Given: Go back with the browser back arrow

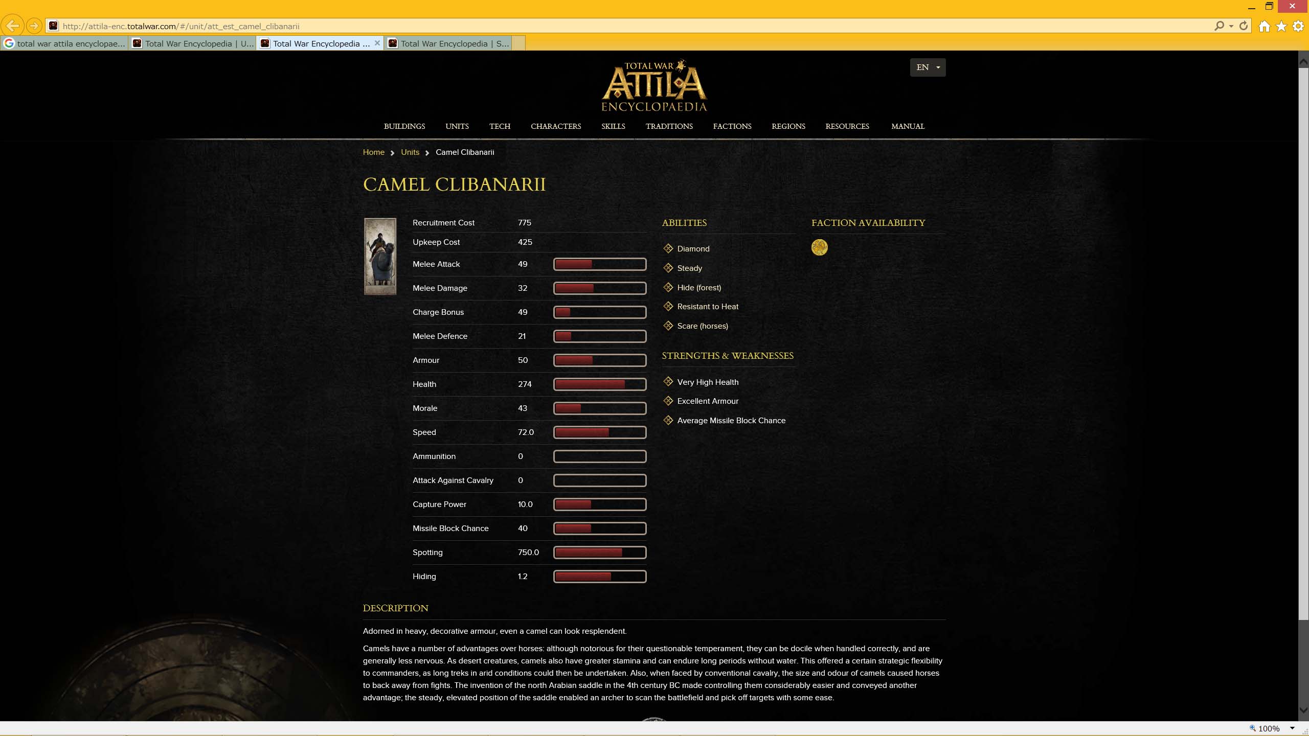Looking at the screenshot, I should pyautogui.click(x=13, y=26).
